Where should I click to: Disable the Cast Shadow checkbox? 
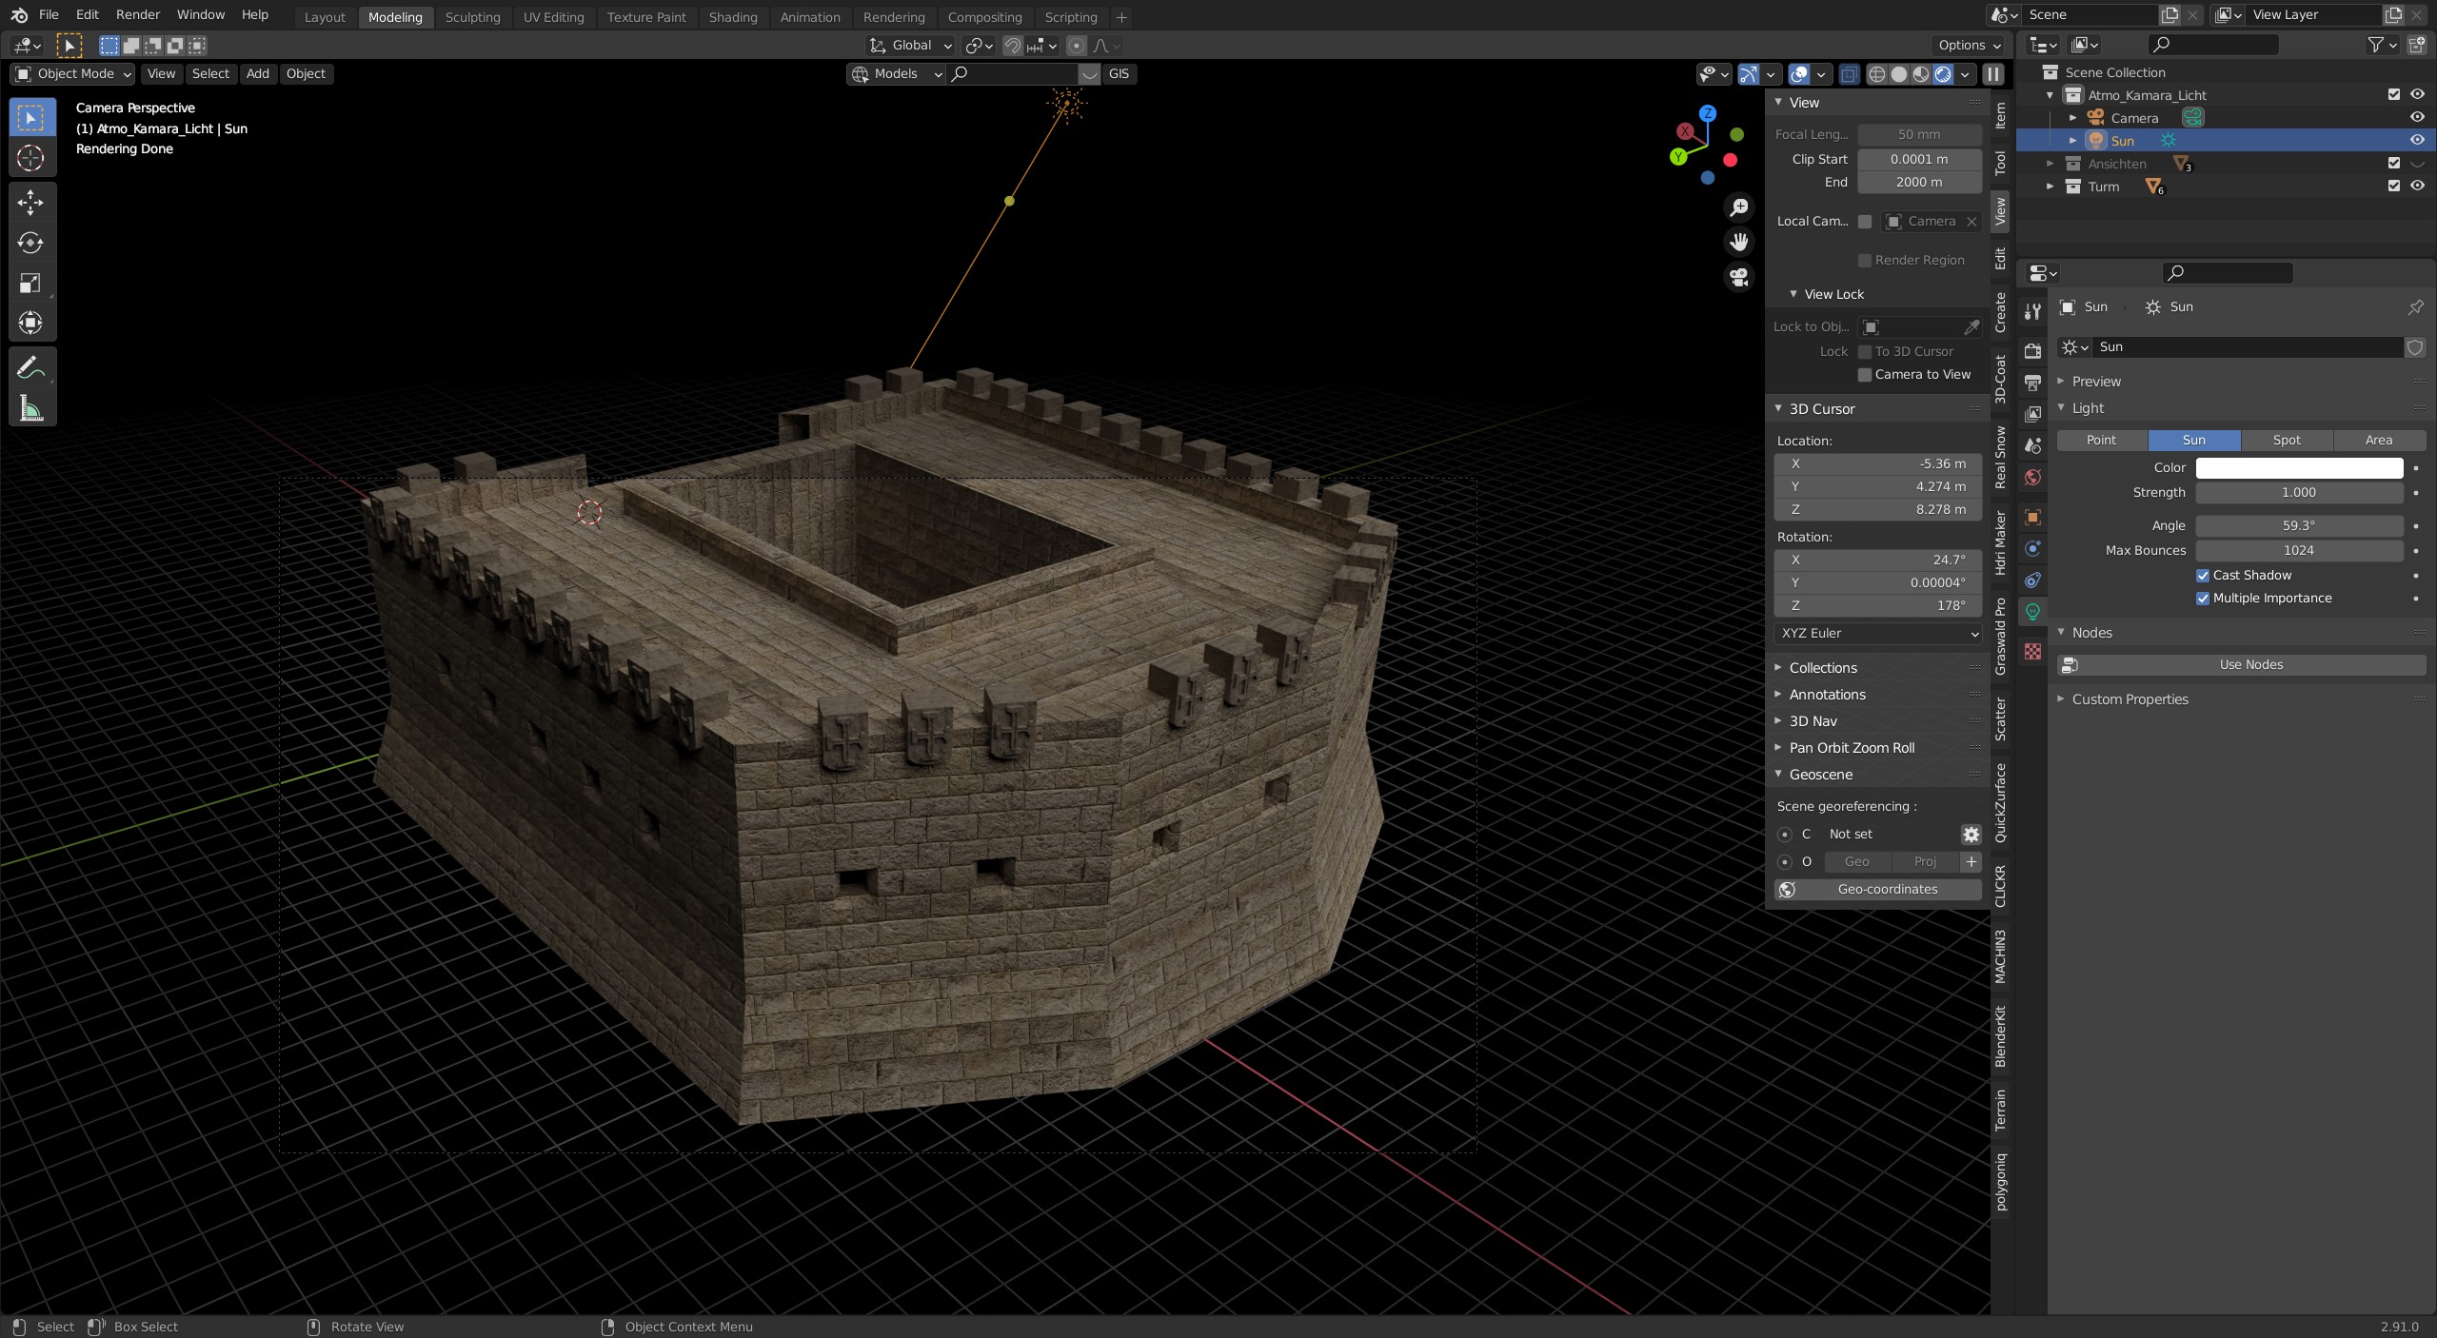(2203, 575)
